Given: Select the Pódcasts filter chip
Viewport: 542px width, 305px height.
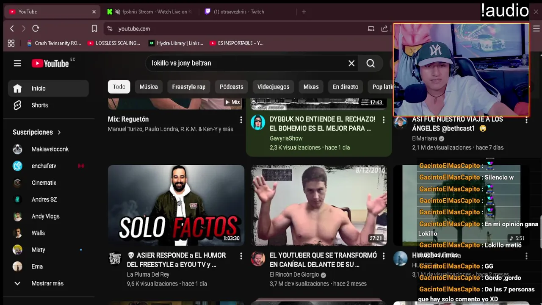Looking at the screenshot, I should (232, 86).
